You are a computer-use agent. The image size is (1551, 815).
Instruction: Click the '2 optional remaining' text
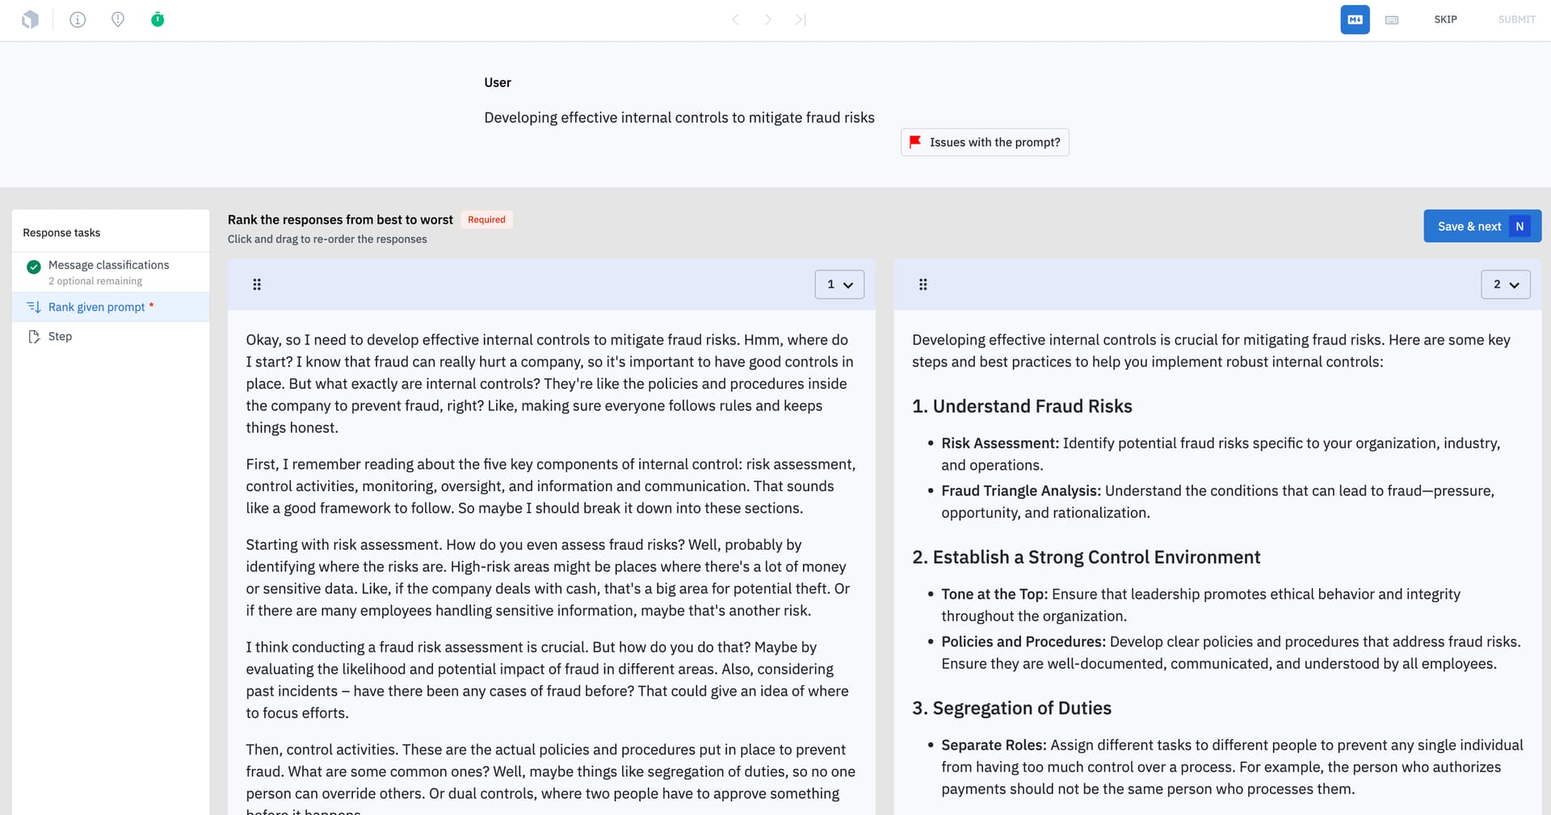(x=95, y=281)
